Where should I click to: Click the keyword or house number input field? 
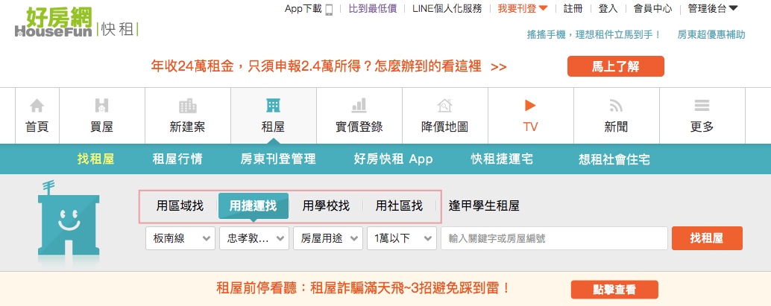pyautogui.click(x=553, y=238)
